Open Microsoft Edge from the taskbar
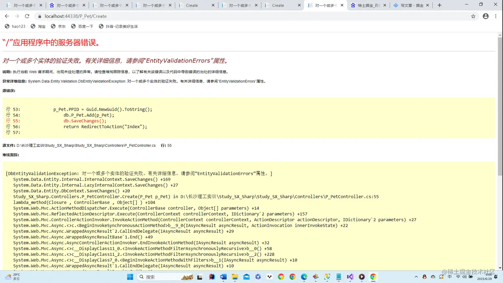The width and height of the screenshot is (503, 283). pyautogui.click(x=303, y=277)
